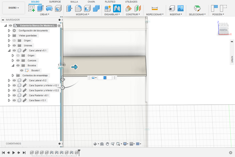Switch to the SUPERFICIE tab
Screen dimensions: 235x157
pos(55,2)
